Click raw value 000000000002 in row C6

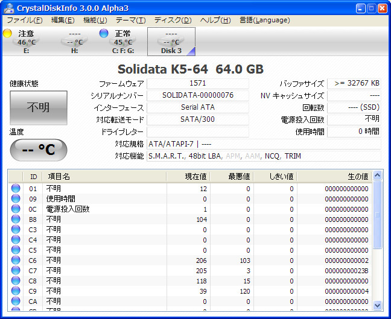(x=346, y=261)
